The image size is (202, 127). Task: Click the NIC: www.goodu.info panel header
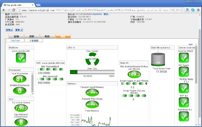click(50, 63)
